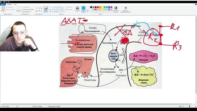
Task: Undo using the quick access arrow
Action: [x=6, y=2]
